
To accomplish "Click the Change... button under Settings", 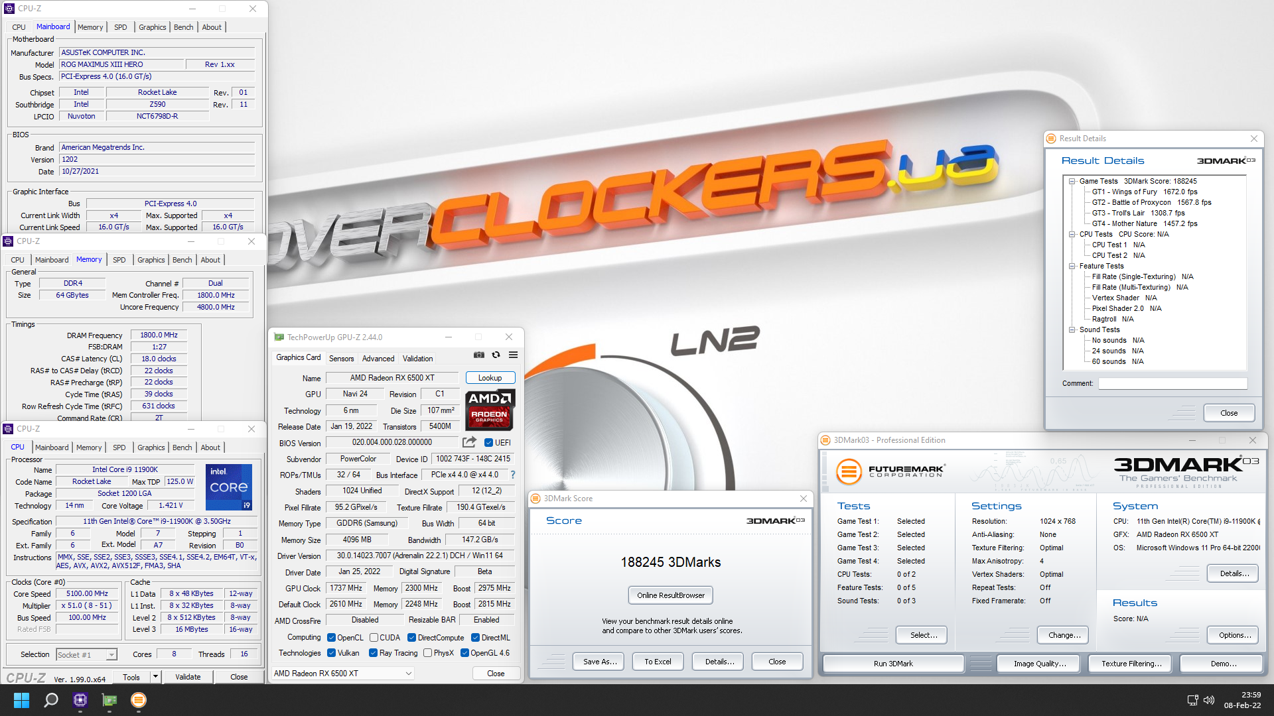I will (1064, 635).
